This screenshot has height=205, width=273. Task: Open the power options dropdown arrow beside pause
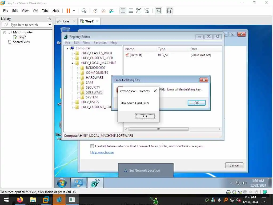[x=74, y=11]
